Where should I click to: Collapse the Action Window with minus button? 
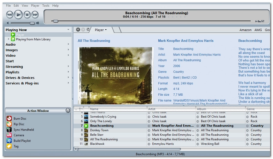pos(68,110)
